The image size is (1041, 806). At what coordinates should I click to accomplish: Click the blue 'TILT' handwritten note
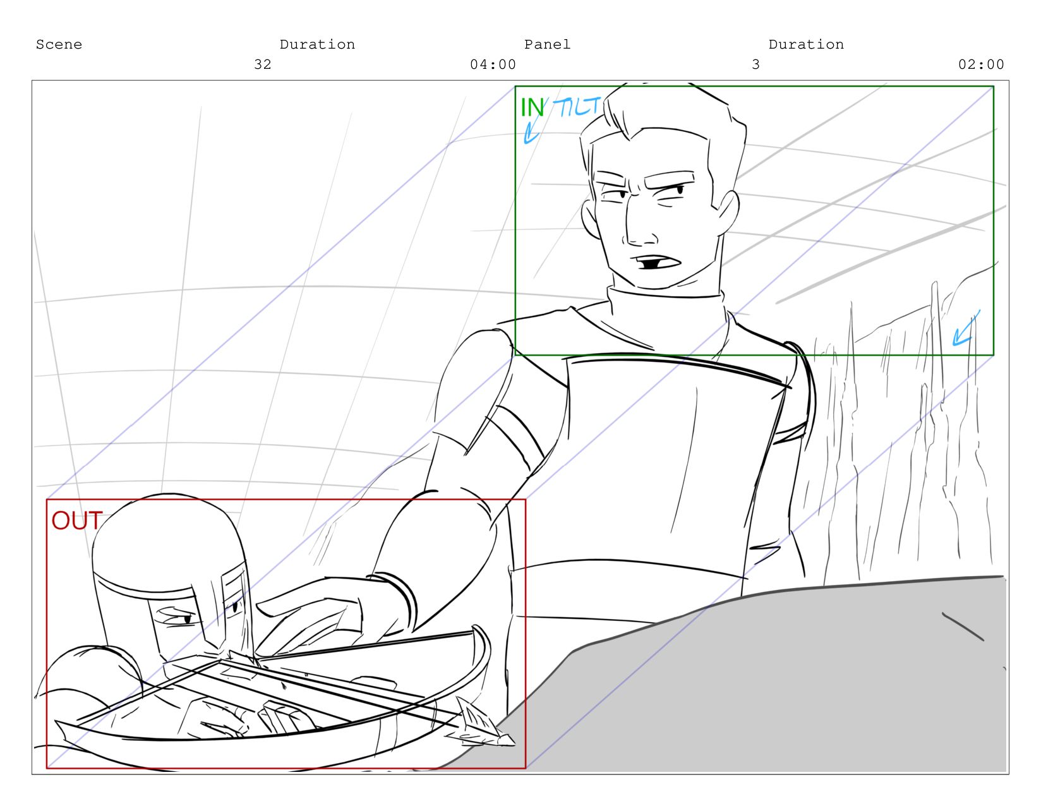pyautogui.click(x=577, y=106)
